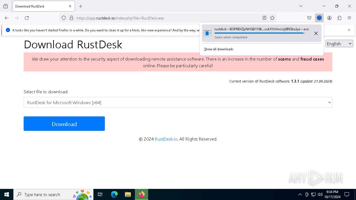Open the Windows Start menu
Viewport: 356px width, 200px height.
click(7, 194)
